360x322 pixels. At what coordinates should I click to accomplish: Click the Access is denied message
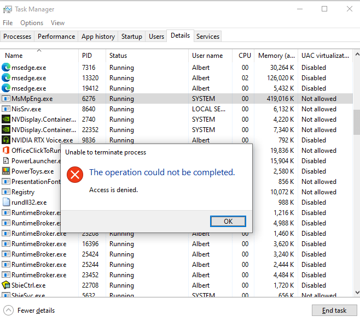coord(113,190)
